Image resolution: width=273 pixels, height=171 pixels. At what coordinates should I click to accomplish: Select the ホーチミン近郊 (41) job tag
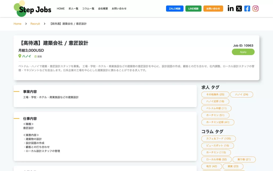coord(218,122)
